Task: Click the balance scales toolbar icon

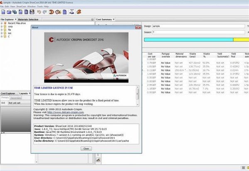Action: [72, 12]
